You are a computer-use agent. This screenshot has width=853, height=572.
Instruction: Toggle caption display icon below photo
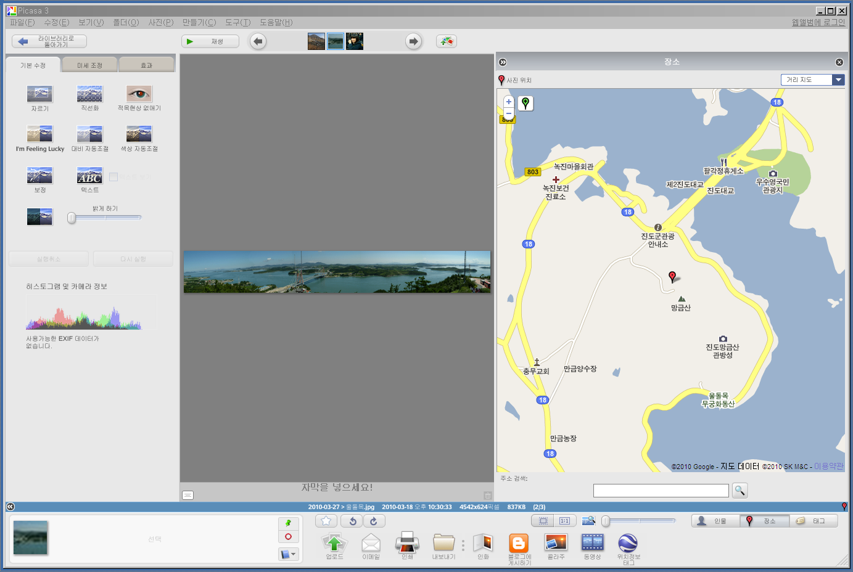(x=188, y=495)
